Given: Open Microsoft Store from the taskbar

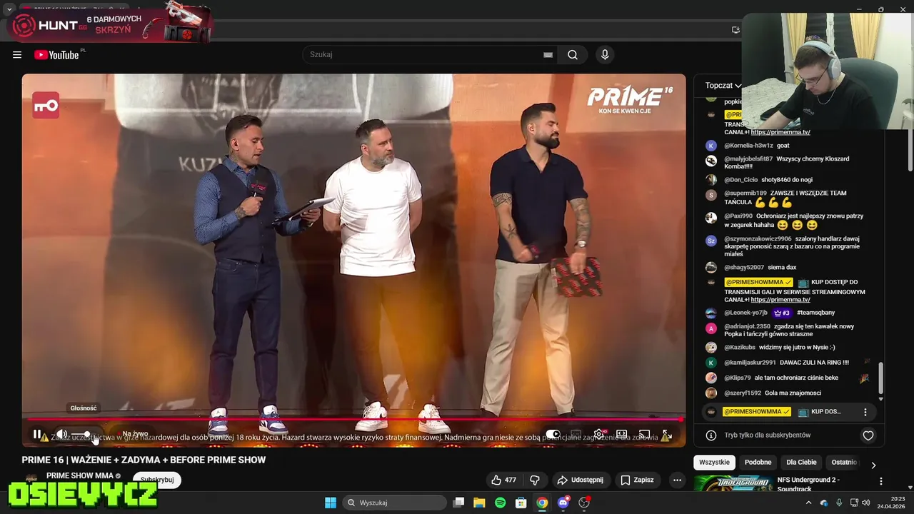Looking at the screenshot, I should point(521,503).
